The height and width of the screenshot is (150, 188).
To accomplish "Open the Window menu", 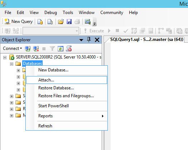I will 87,13.
